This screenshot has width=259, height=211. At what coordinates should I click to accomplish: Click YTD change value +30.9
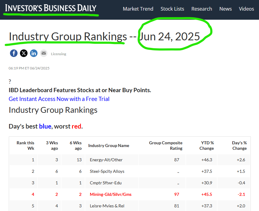point(207,183)
